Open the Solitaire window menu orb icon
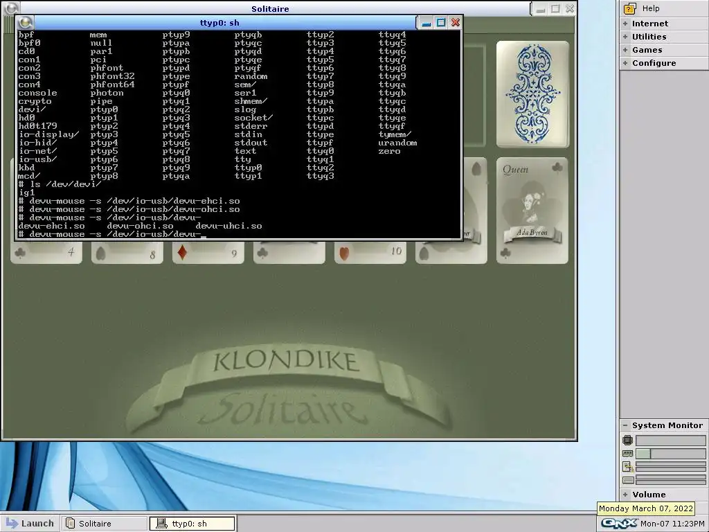 pyautogui.click(x=11, y=8)
